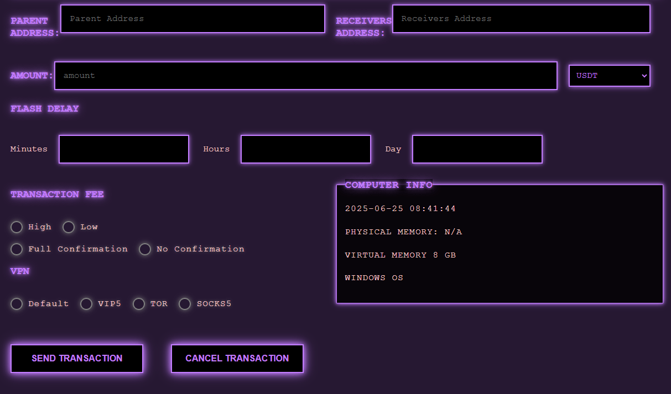The width and height of the screenshot is (671, 394).
Task: Click the VPN section heading
Action: point(20,271)
